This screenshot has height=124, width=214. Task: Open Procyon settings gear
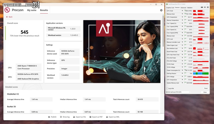[x=161, y=10]
